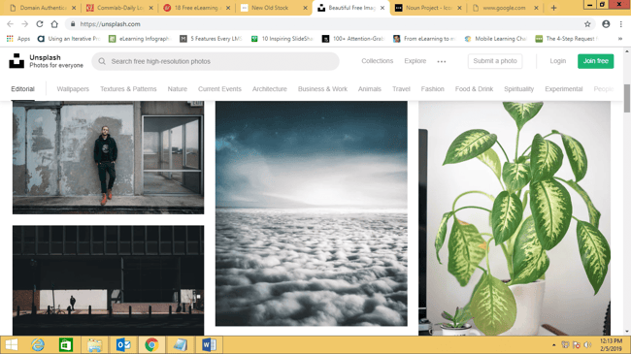Click the browser forward arrow
631x354 pixels.
(25, 24)
